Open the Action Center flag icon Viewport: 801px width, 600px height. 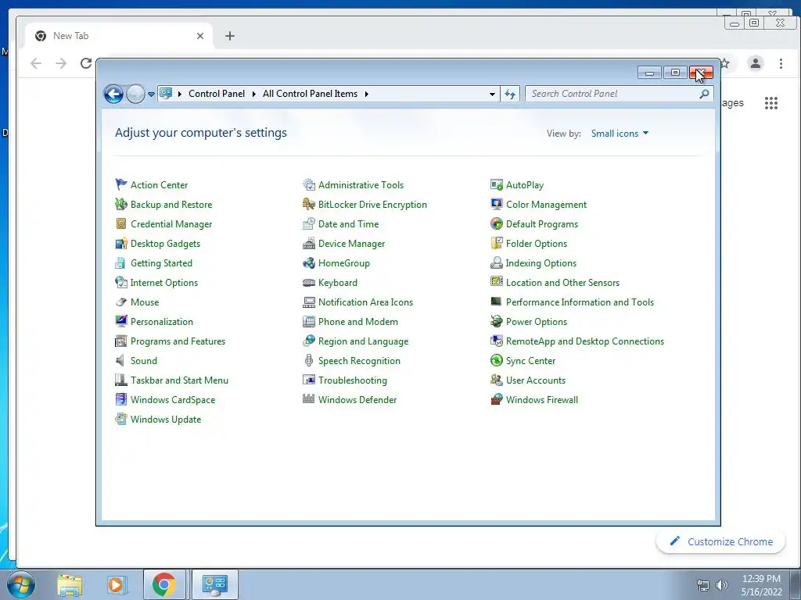[121, 184]
